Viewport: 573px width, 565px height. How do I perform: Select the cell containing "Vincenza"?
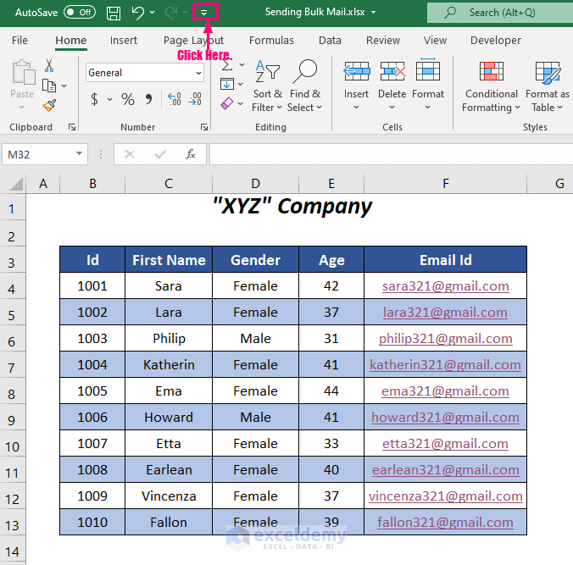[x=169, y=496]
